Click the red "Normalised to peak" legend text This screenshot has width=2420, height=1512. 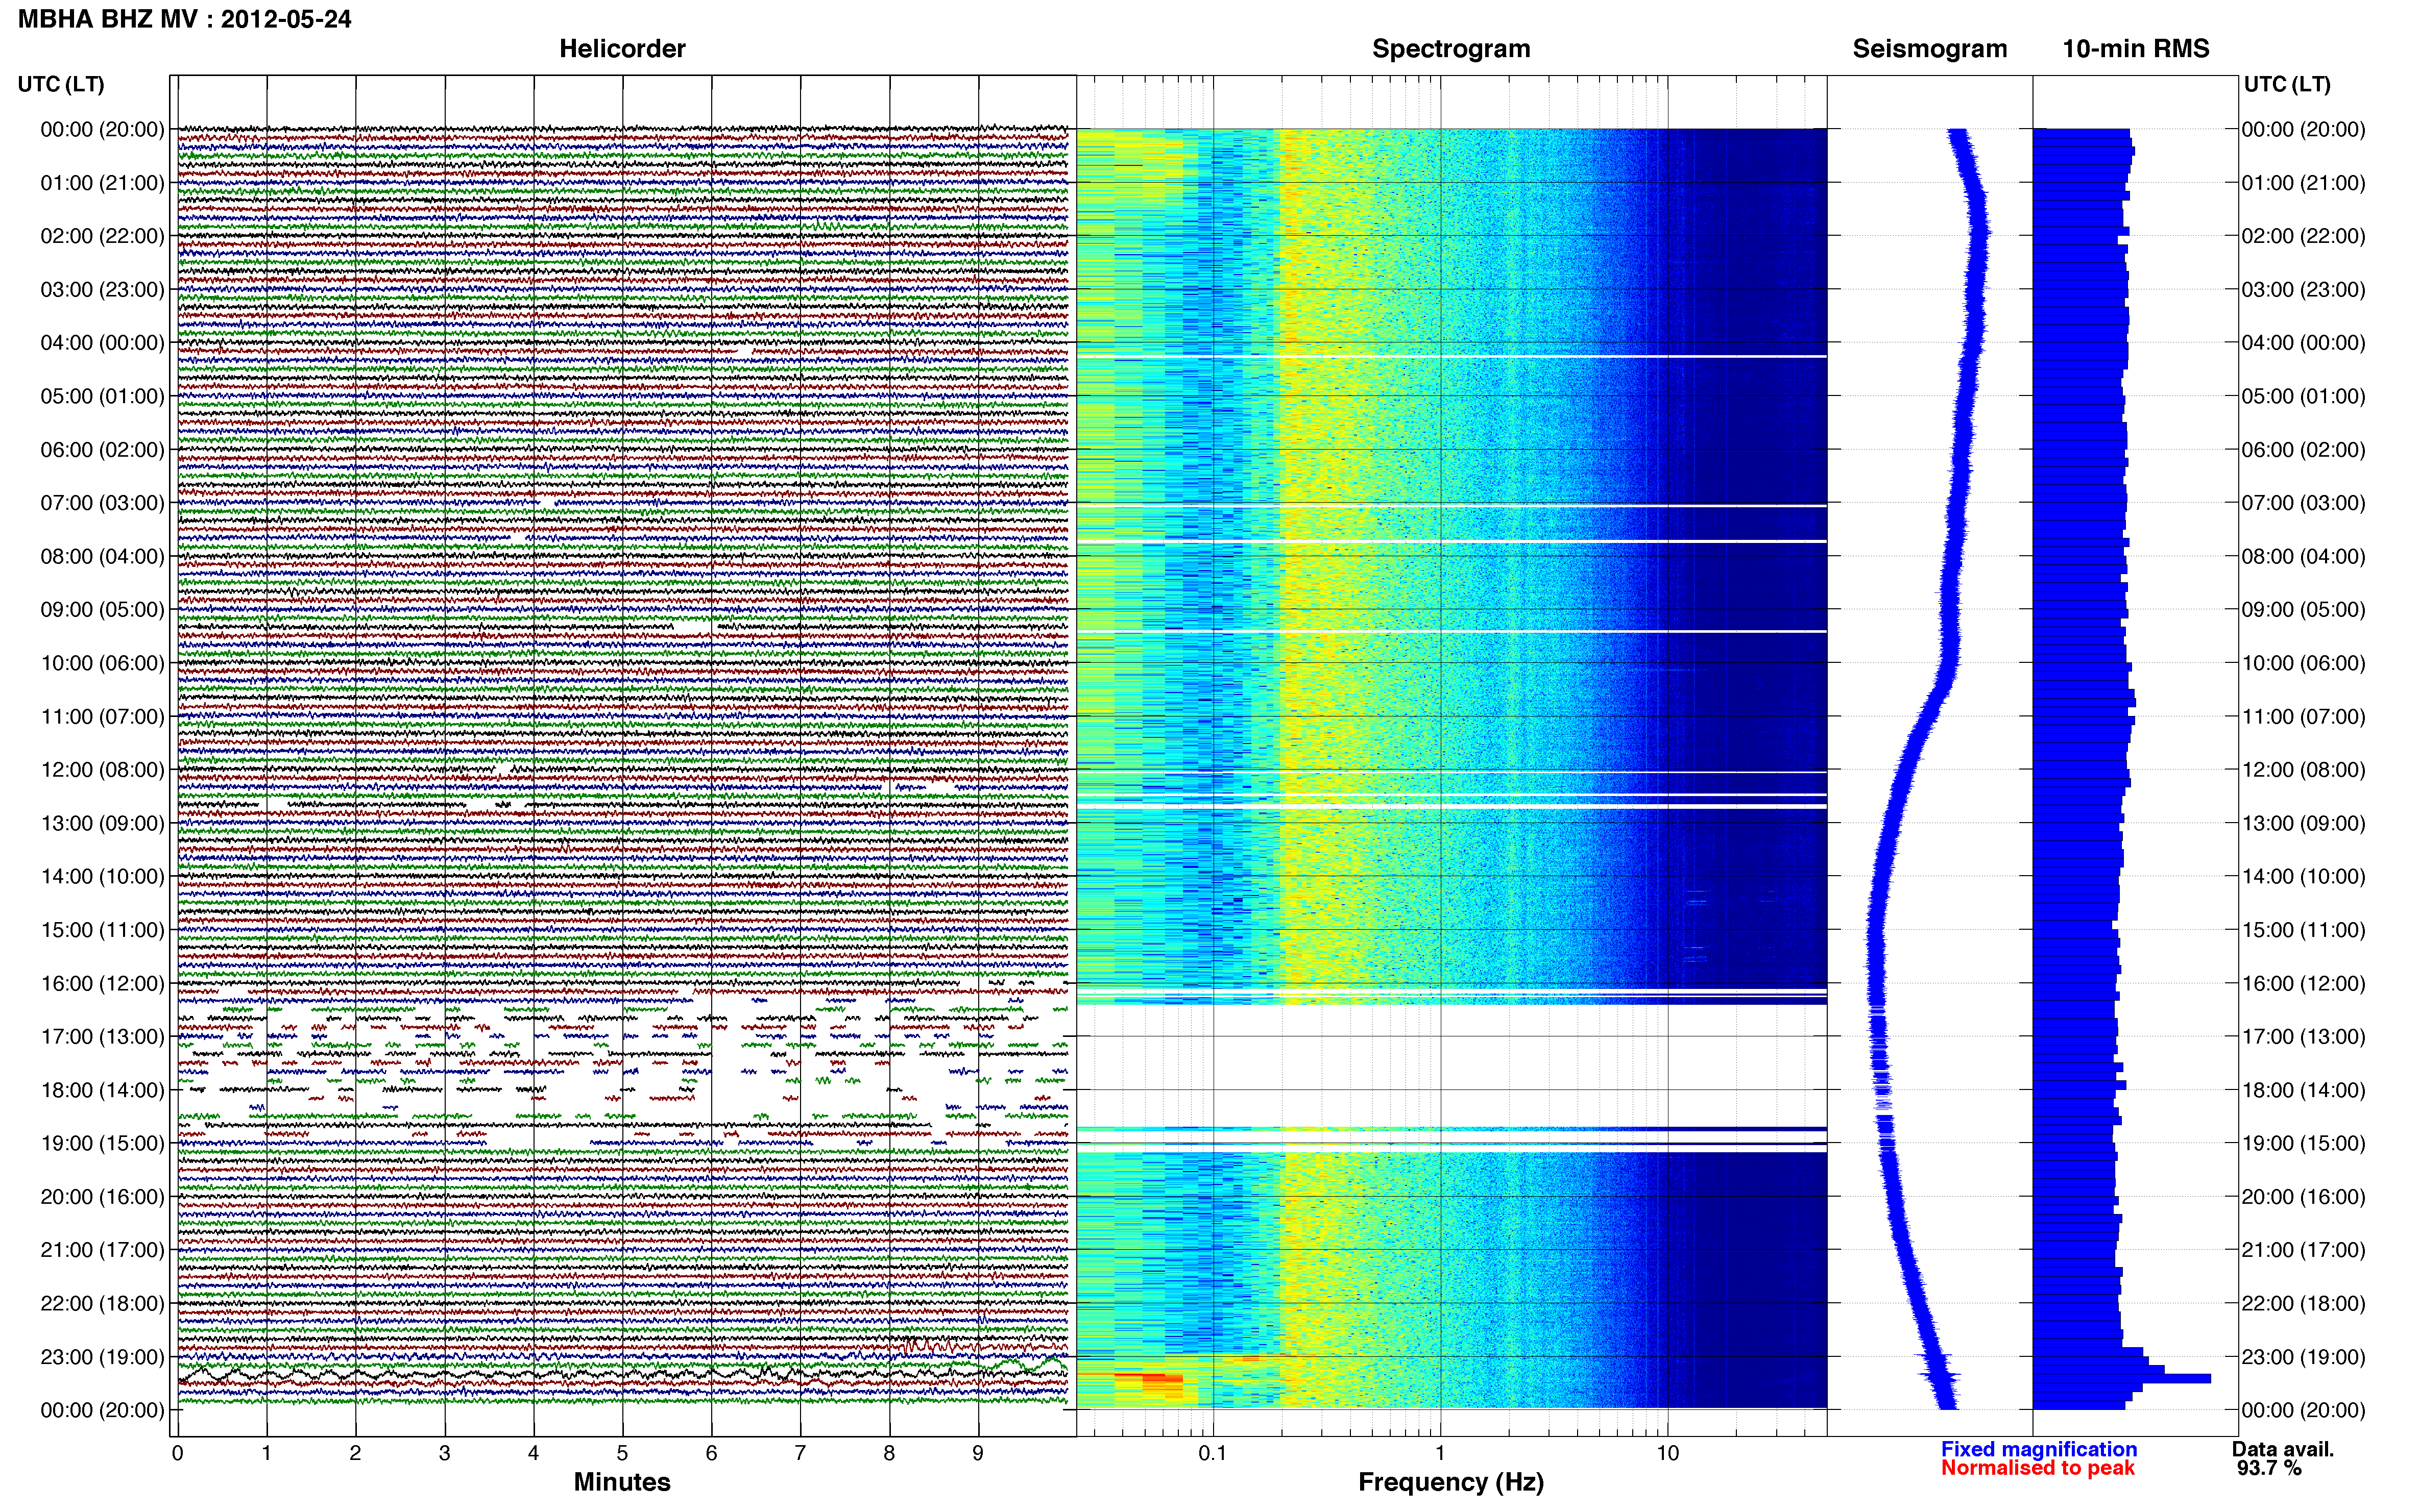click(2038, 1468)
